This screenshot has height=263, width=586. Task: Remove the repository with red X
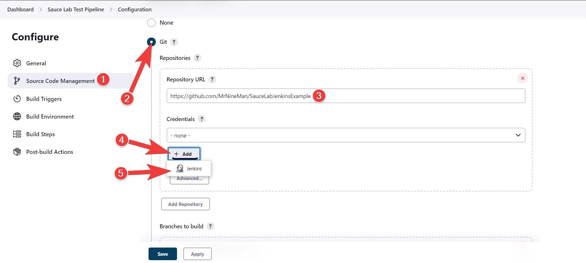click(x=522, y=78)
